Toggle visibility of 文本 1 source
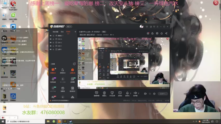The image size is (221, 124). (51, 46)
